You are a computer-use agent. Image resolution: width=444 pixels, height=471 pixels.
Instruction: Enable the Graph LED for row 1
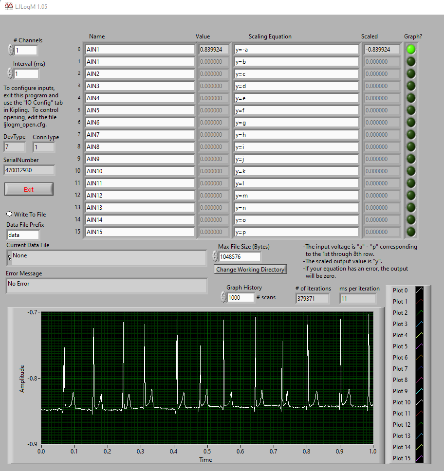click(x=411, y=61)
